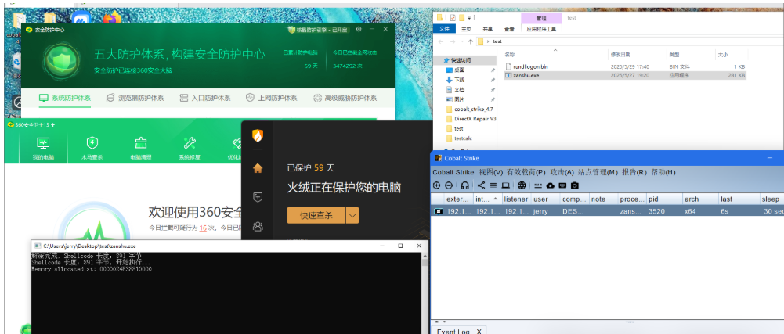Viewport: 784px width, 334px height.
Task: Open 电脑清理 in 360安全卫士
Action: (x=141, y=149)
